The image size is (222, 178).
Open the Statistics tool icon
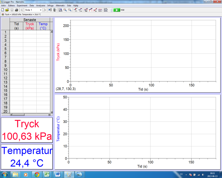(x=86, y=10)
